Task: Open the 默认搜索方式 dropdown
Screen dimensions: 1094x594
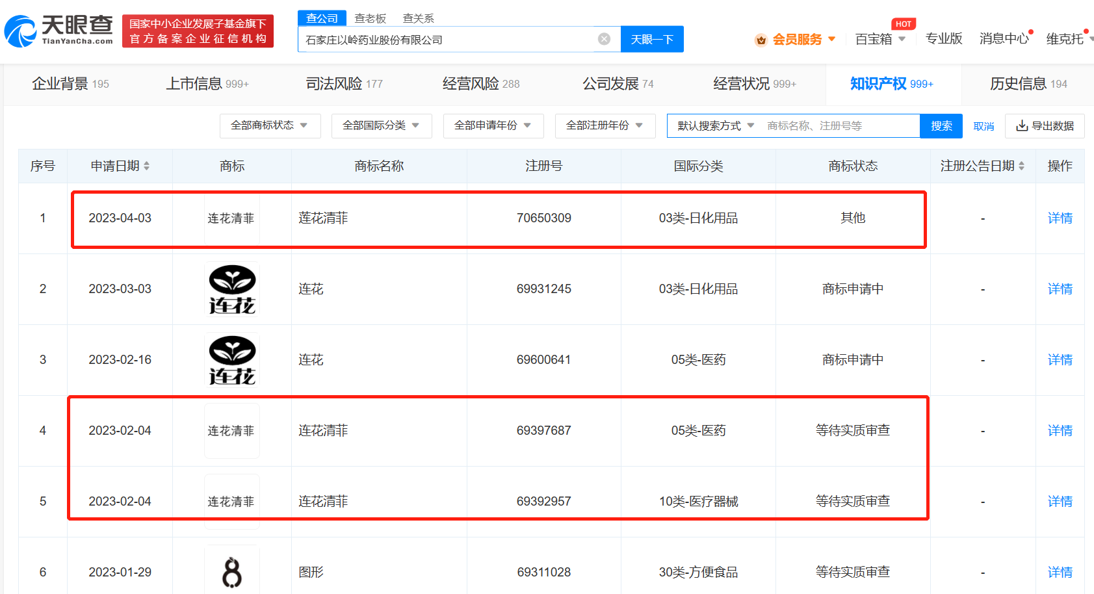Action: (716, 125)
